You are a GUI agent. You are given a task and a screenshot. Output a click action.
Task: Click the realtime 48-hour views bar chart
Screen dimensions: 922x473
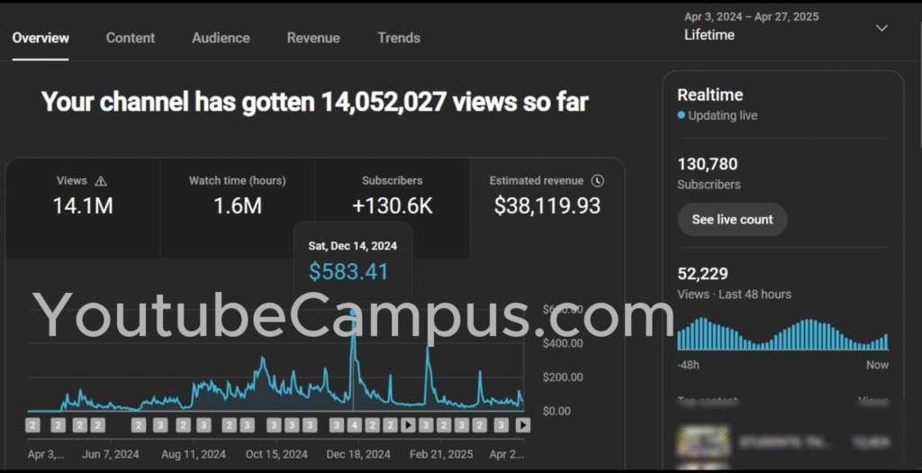coord(782,334)
